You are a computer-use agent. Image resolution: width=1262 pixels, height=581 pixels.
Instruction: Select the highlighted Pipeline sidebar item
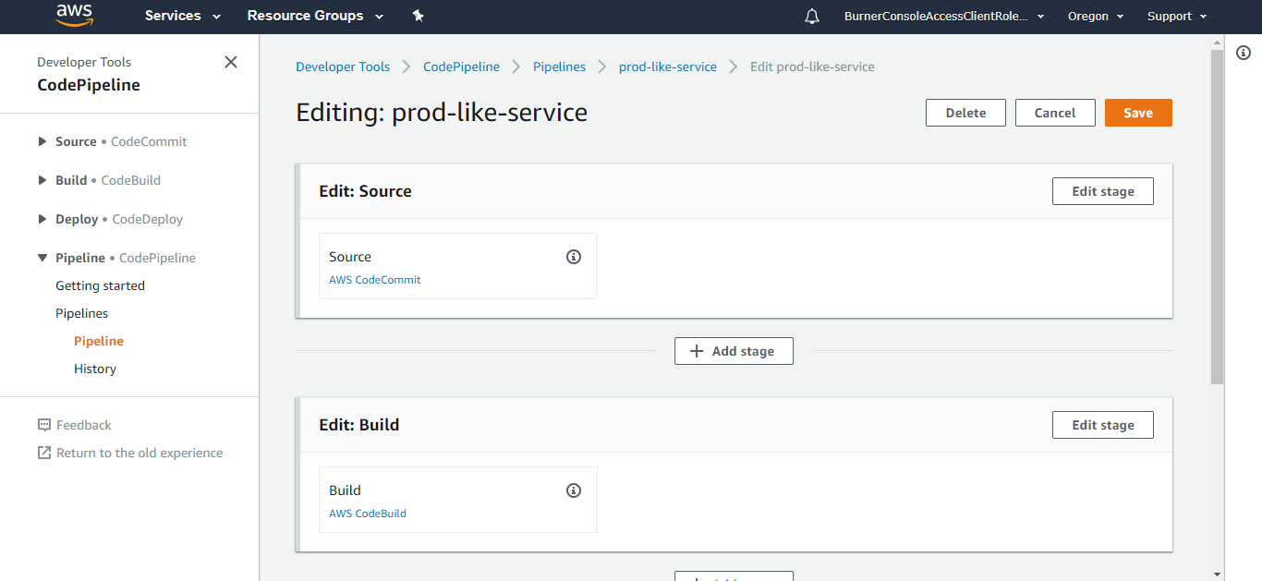(x=99, y=341)
